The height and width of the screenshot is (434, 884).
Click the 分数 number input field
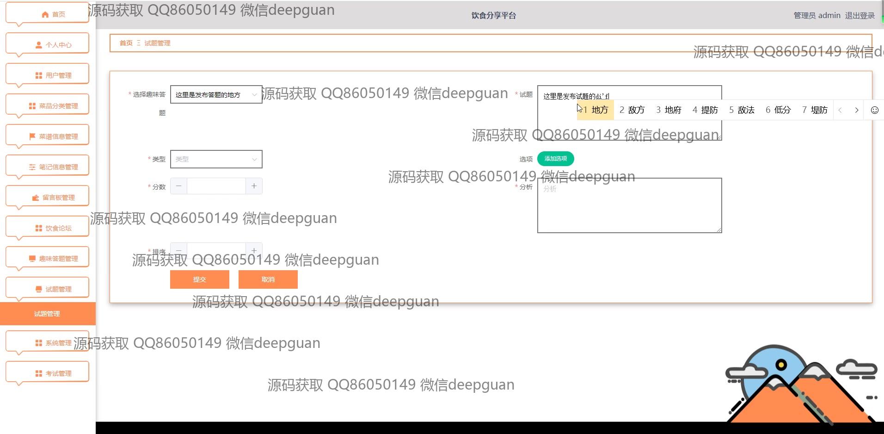(x=216, y=186)
